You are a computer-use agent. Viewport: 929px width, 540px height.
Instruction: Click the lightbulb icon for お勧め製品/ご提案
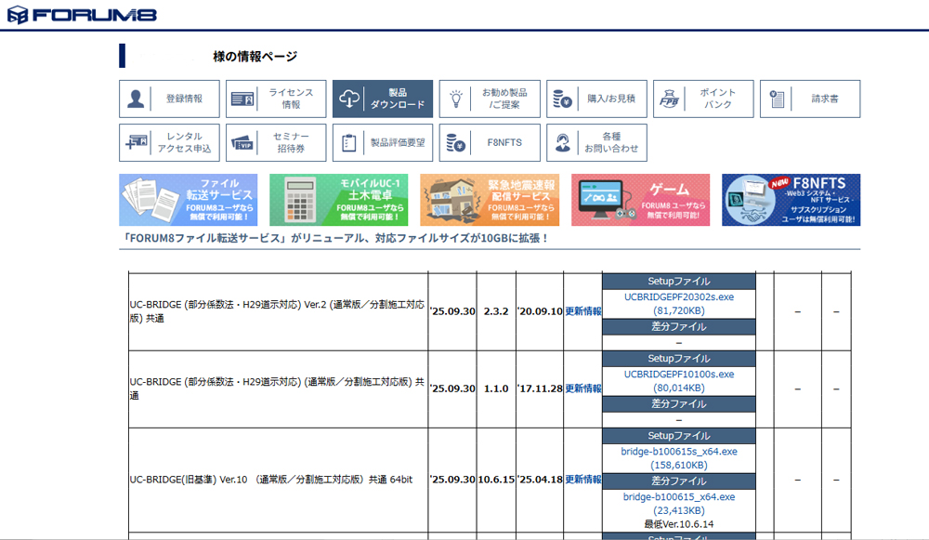point(455,99)
